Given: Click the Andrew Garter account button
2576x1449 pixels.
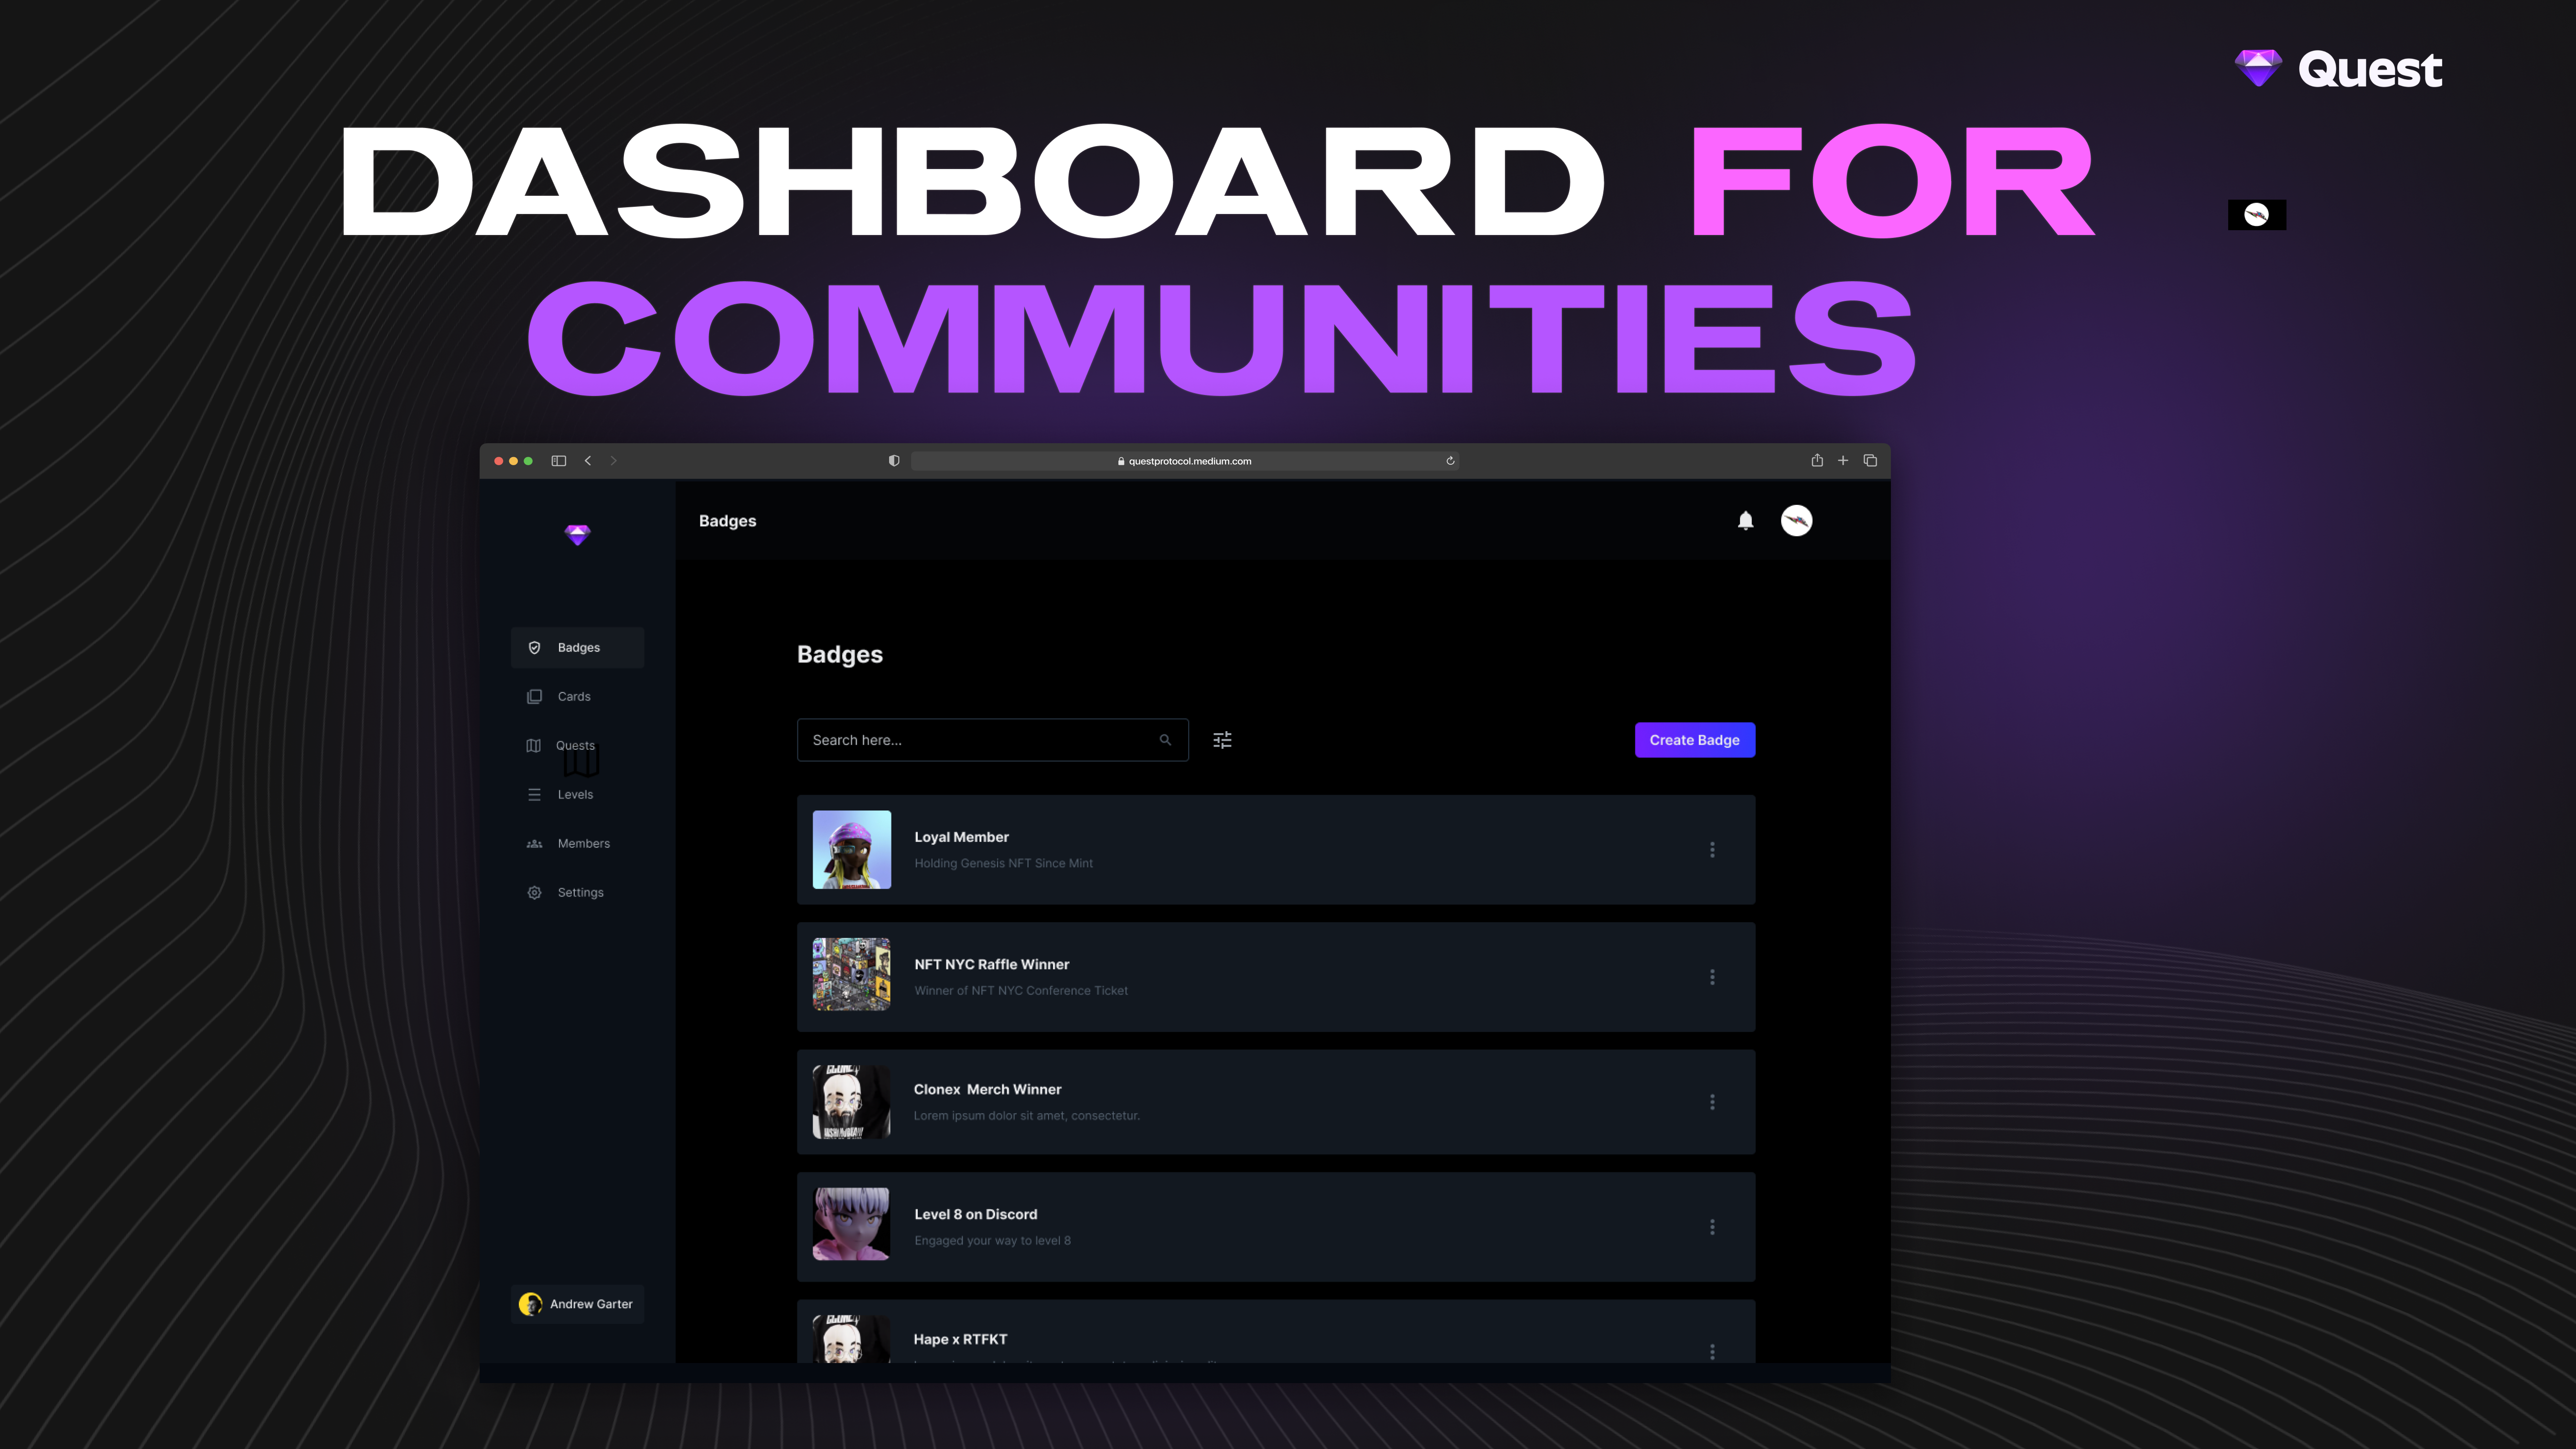Looking at the screenshot, I should pyautogui.click(x=577, y=1304).
